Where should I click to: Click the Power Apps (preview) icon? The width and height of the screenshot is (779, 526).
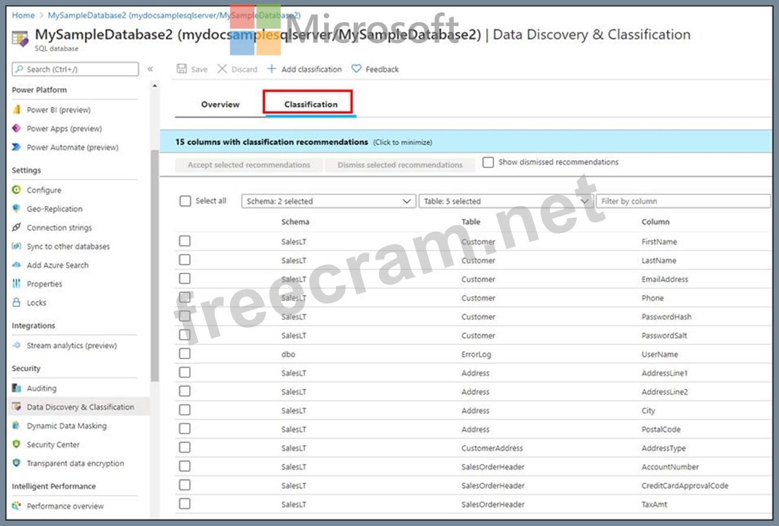pos(17,128)
